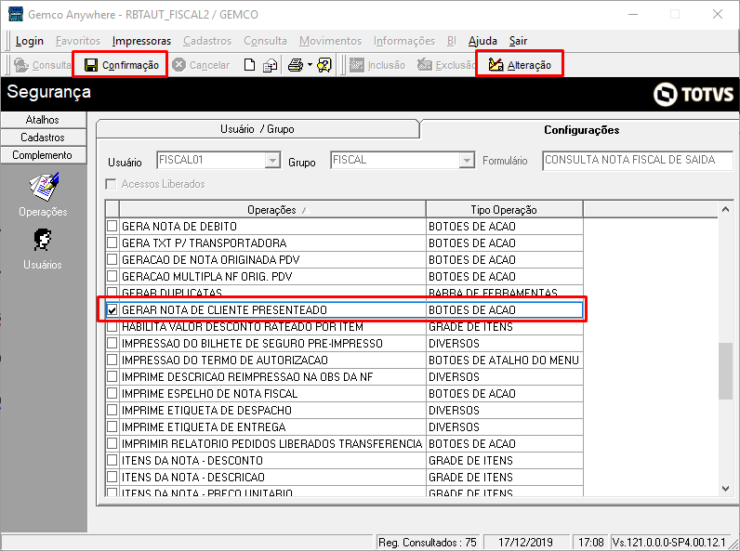This screenshot has height=551, width=740.
Task: Click the date 17/12/2019 in status bar
Action: (525, 543)
